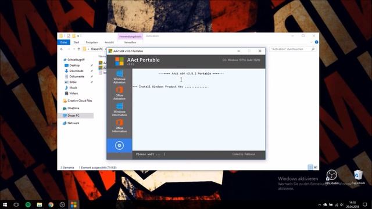Collapse the Explorer ribbon chevron

tap(312, 42)
